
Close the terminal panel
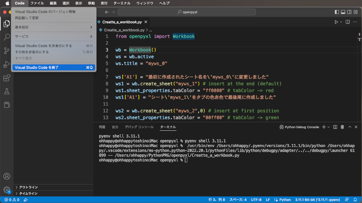click(356, 127)
